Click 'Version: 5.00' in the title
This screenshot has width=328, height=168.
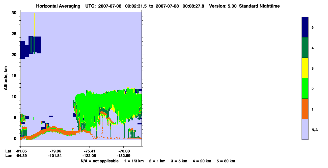pyautogui.click(x=223, y=6)
